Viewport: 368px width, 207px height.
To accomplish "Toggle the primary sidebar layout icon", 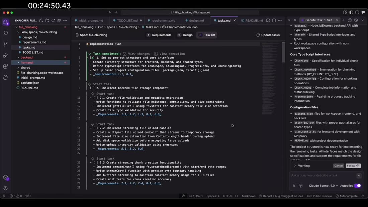I will coord(351,12).
